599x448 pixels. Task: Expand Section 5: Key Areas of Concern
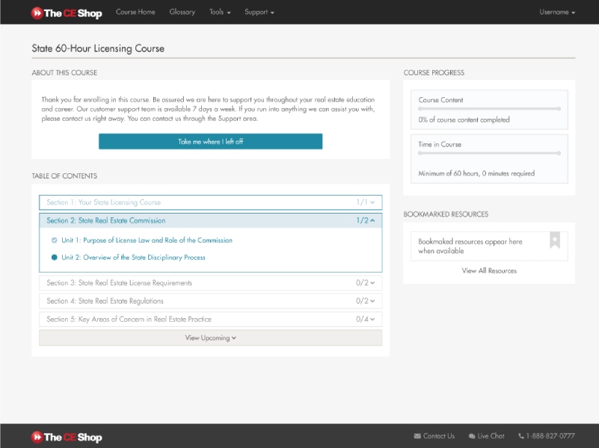[209, 319]
